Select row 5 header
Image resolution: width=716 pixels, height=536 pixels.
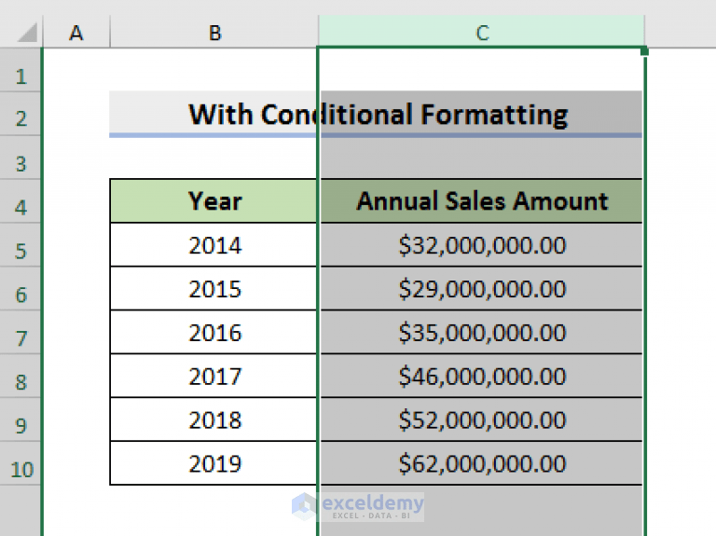21,245
